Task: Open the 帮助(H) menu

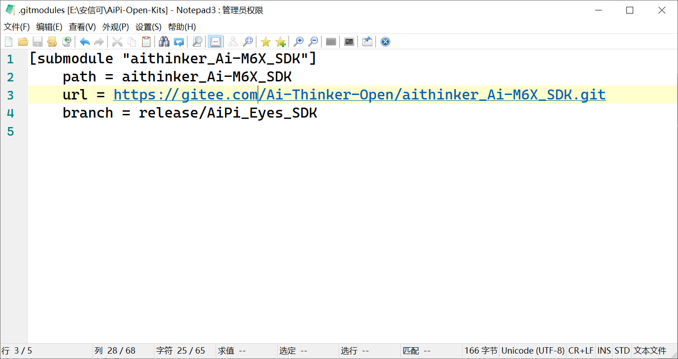Action: click(182, 27)
